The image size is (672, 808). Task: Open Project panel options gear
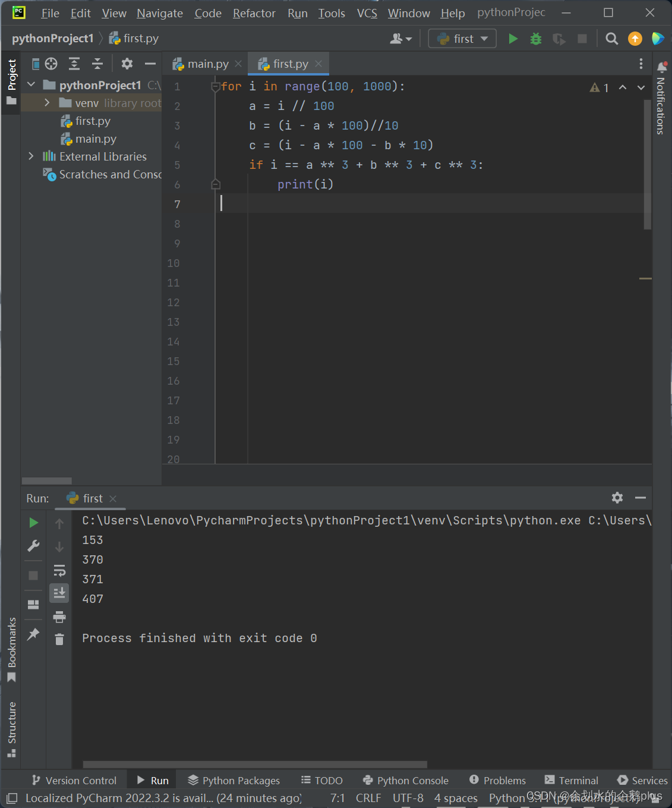click(x=127, y=64)
